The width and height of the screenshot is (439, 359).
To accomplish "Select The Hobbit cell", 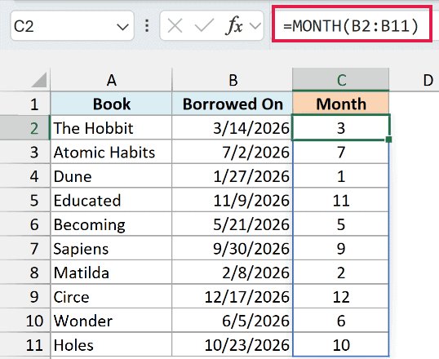I will coord(111,128).
